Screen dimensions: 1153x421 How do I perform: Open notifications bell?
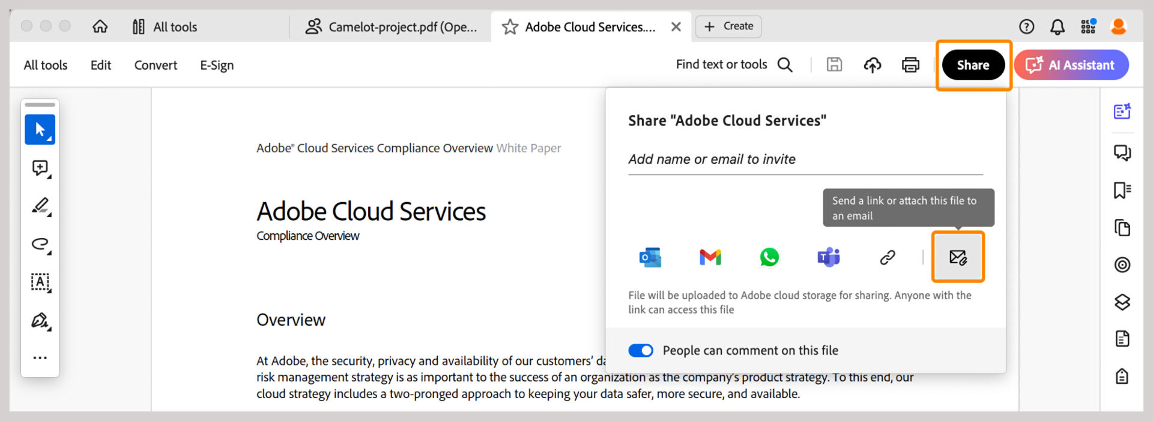[x=1057, y=26]
